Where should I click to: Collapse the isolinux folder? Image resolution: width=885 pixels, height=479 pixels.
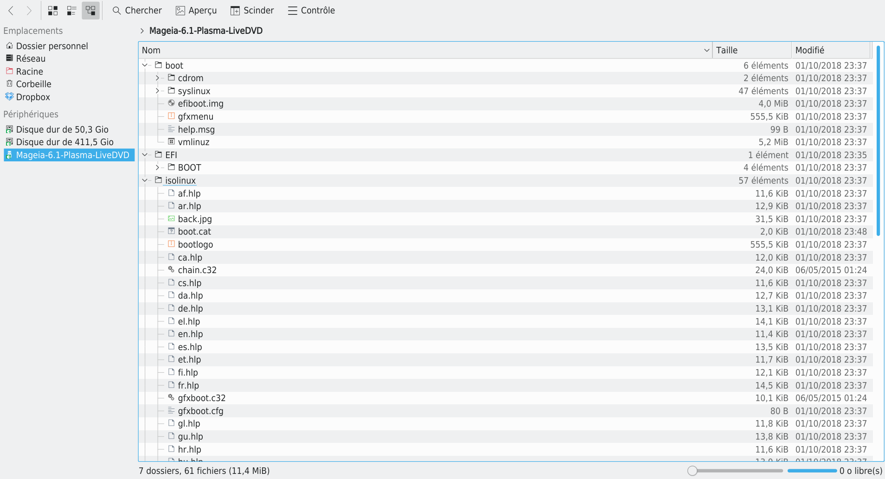(145, 180)
